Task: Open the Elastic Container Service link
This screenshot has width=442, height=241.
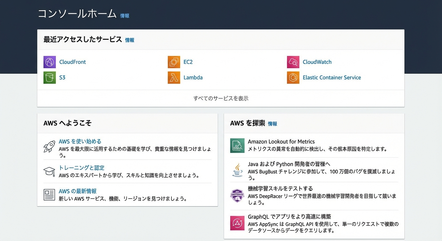Action: click(332, 78)
